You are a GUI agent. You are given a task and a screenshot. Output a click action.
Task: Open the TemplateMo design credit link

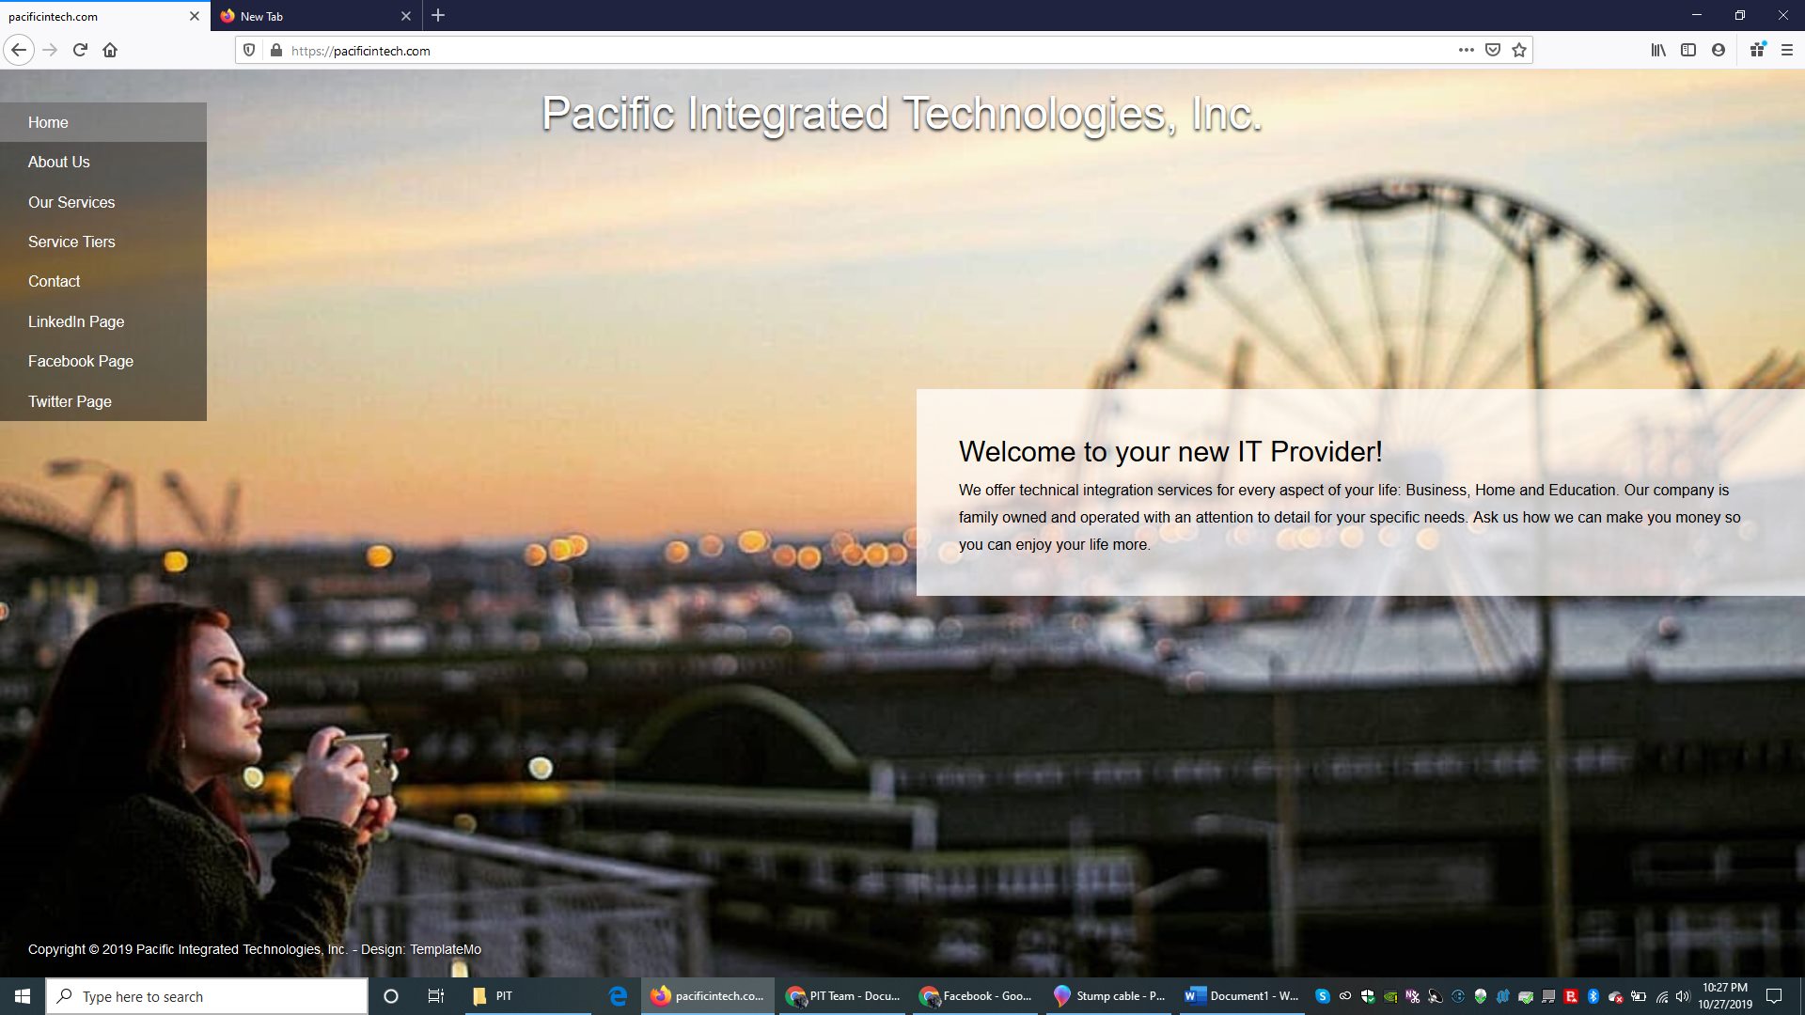(446, 949)
